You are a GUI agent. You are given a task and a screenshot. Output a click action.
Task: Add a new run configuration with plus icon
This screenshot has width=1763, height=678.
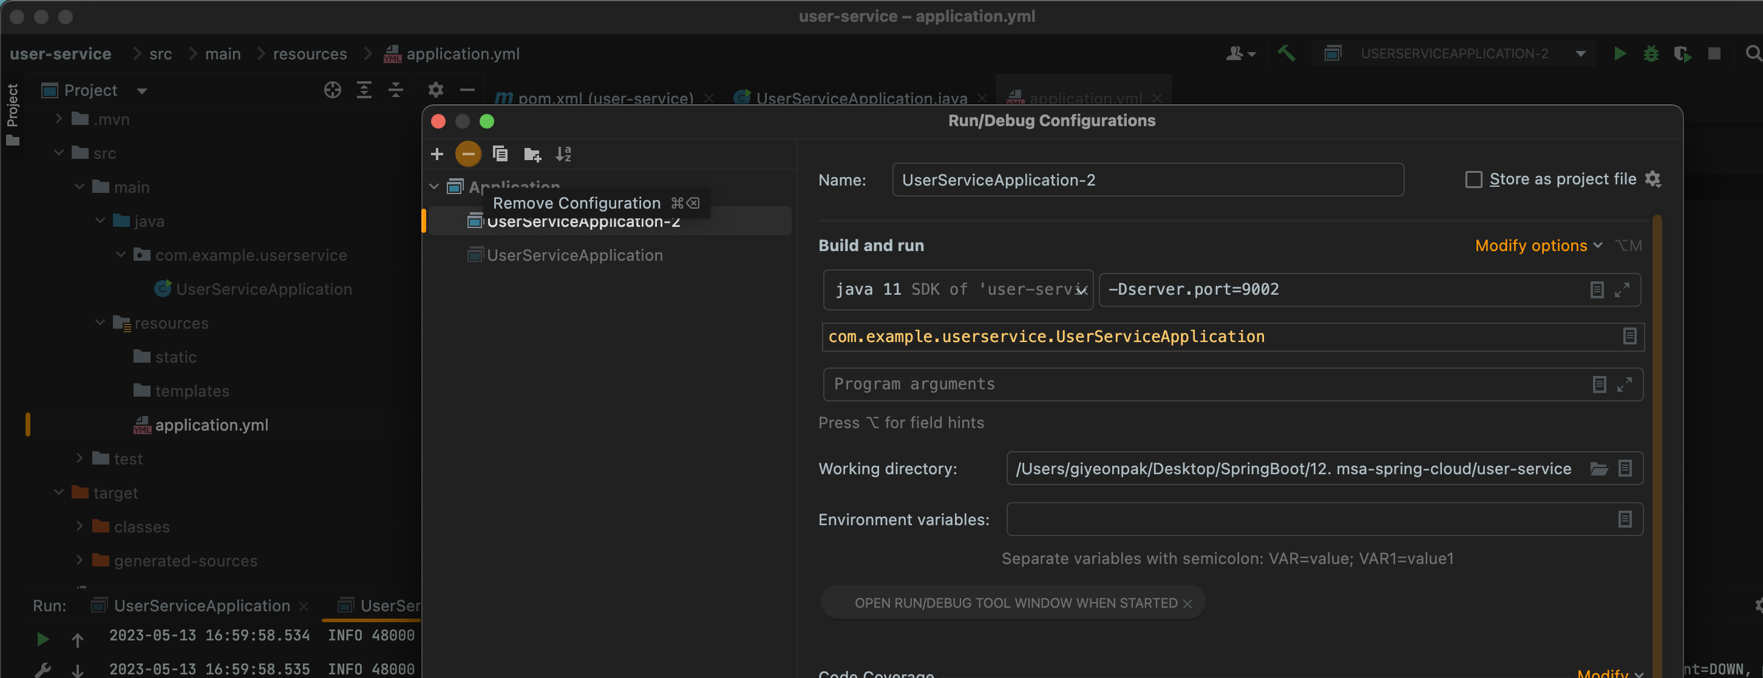tap(437, 154)
